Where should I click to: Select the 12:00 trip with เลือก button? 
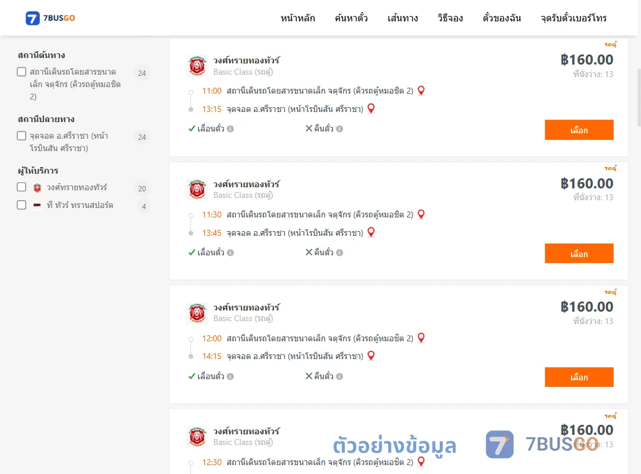(579, 377)
